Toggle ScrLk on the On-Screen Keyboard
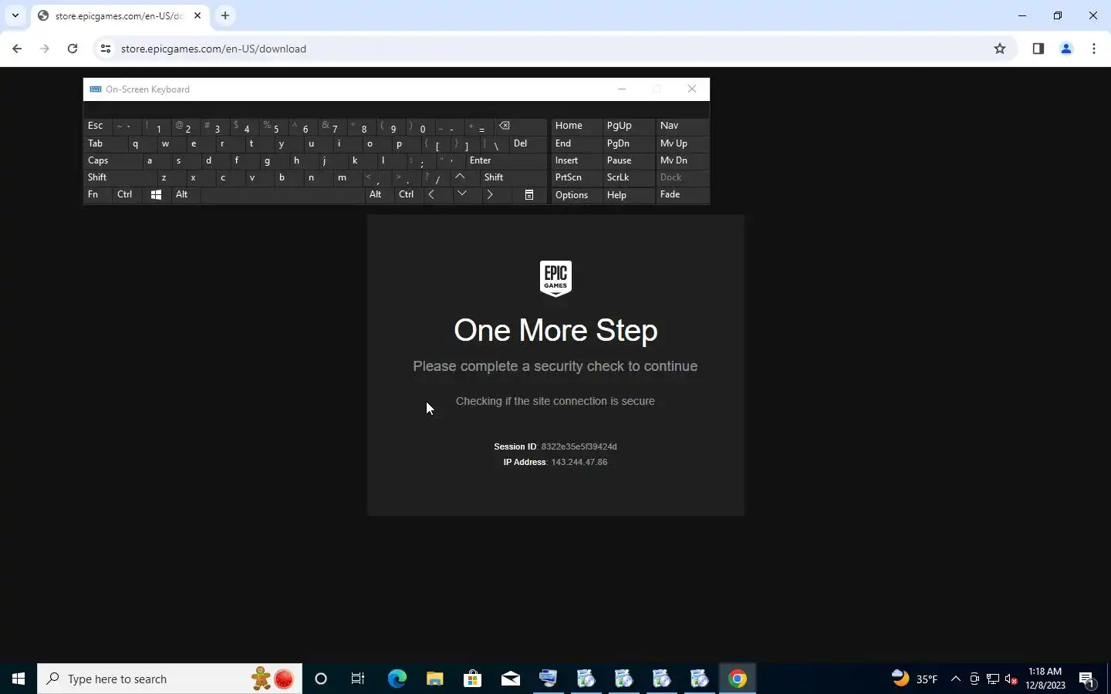 click(x=628, y=177)
